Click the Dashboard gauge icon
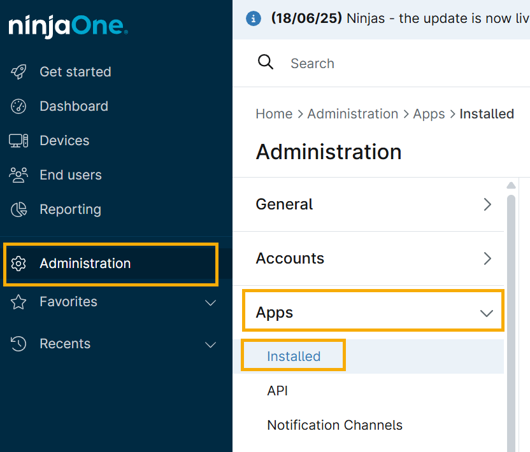 point(18,106)
